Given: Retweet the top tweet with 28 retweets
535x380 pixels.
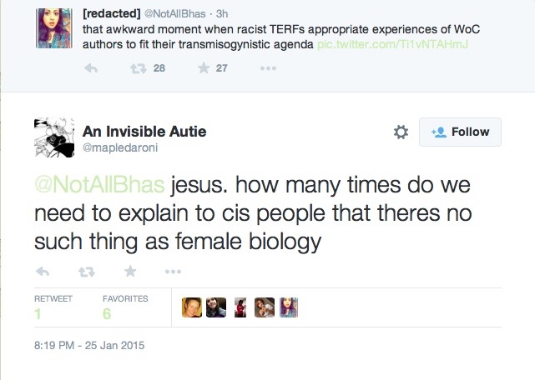Looking at the screenshot, I should pyautogui.click(x=134, y=68).
